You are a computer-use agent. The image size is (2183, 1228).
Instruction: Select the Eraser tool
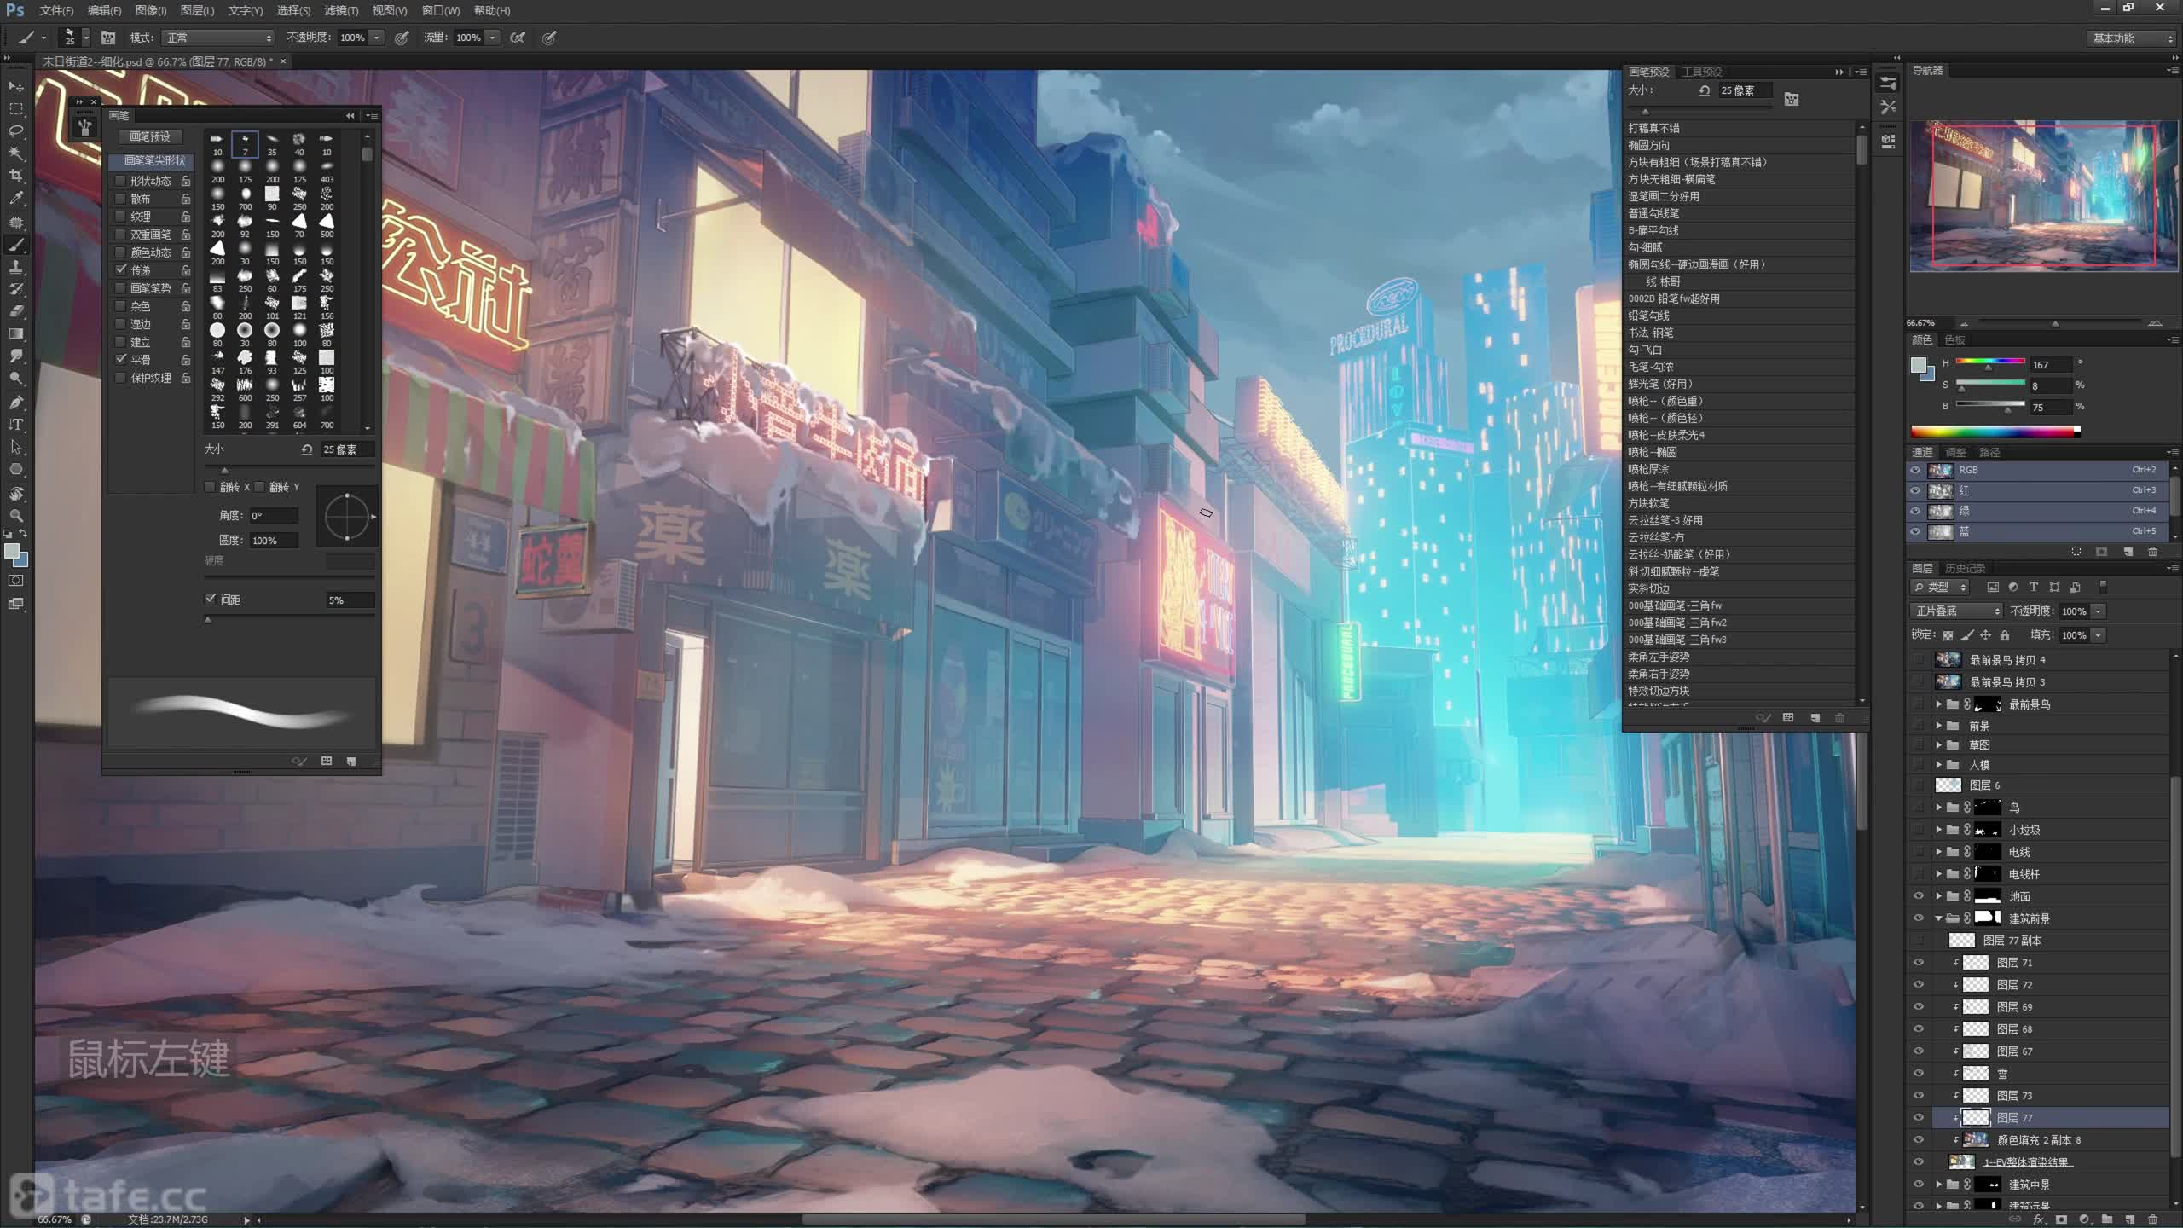pos(16,312)
